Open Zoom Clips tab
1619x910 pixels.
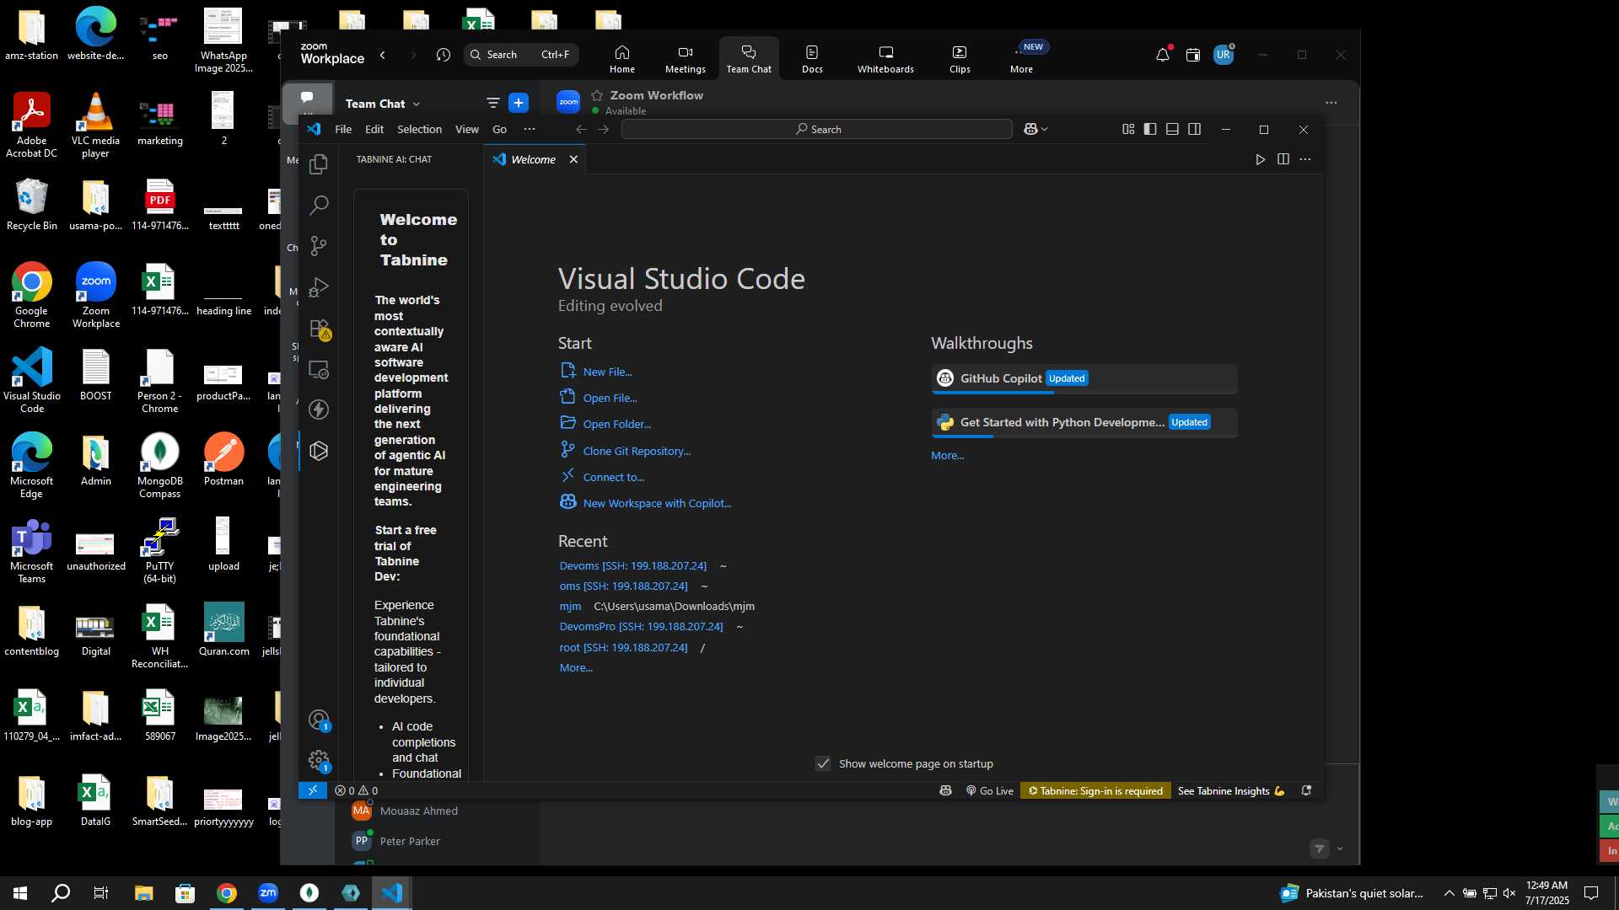960,58
